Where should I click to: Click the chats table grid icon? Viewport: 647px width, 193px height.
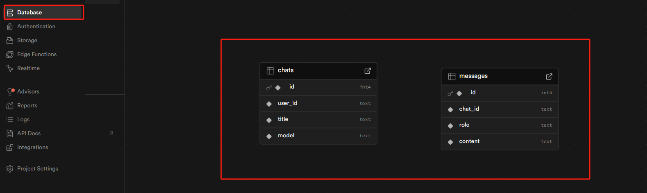tap(270, 71)
